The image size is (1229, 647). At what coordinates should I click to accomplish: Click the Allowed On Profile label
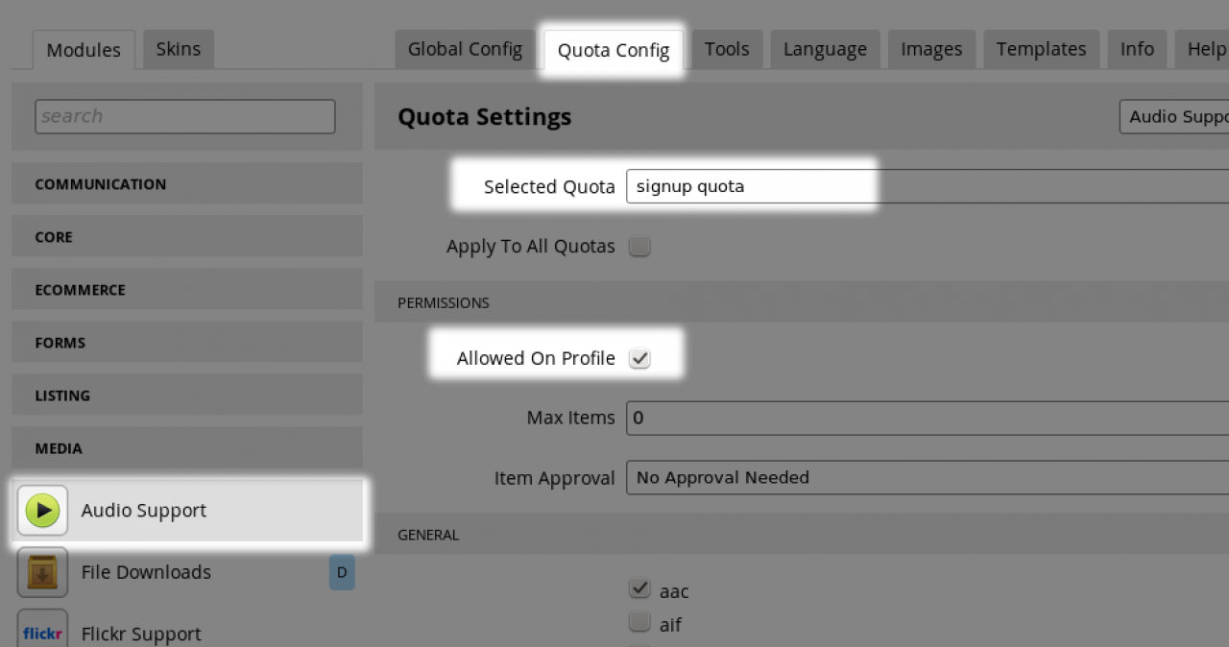(x=536, y=358)
